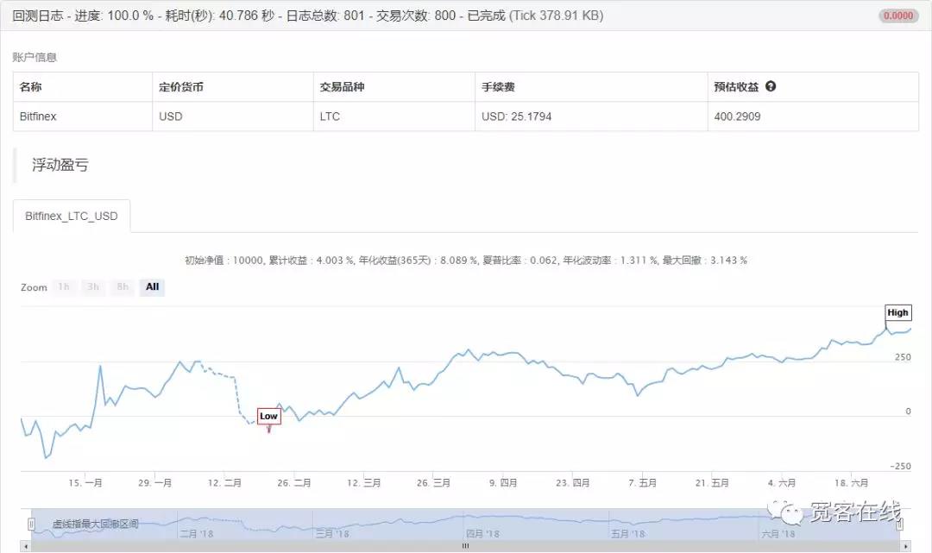Select the 1h zoom range

coord(64,287)
